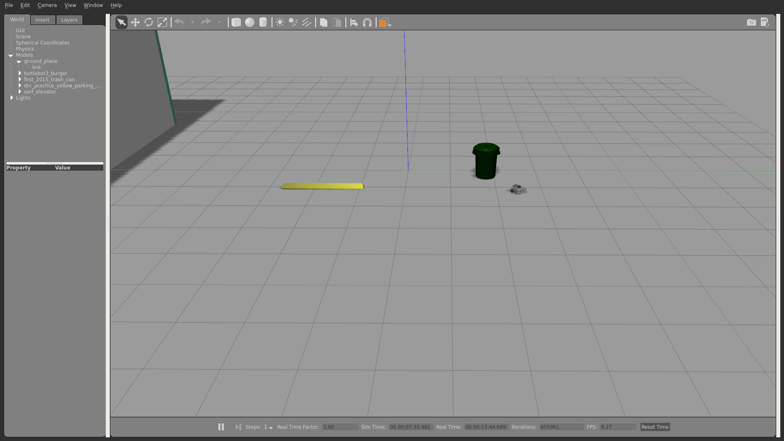
Task: Expand the first_2015_trash_can model
Action: (20, 80)
